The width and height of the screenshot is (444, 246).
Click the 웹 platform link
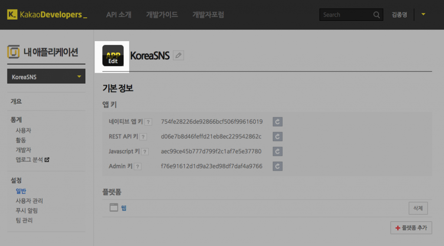coord(124,208)
